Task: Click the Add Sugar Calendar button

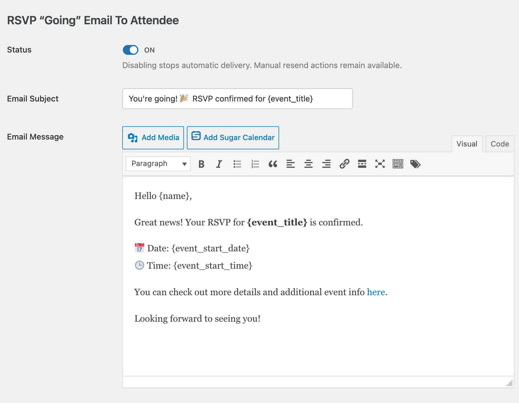Action: coord(233,138)
